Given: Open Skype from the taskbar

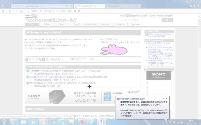Looking at the screenshot, I should click(63, 122).
